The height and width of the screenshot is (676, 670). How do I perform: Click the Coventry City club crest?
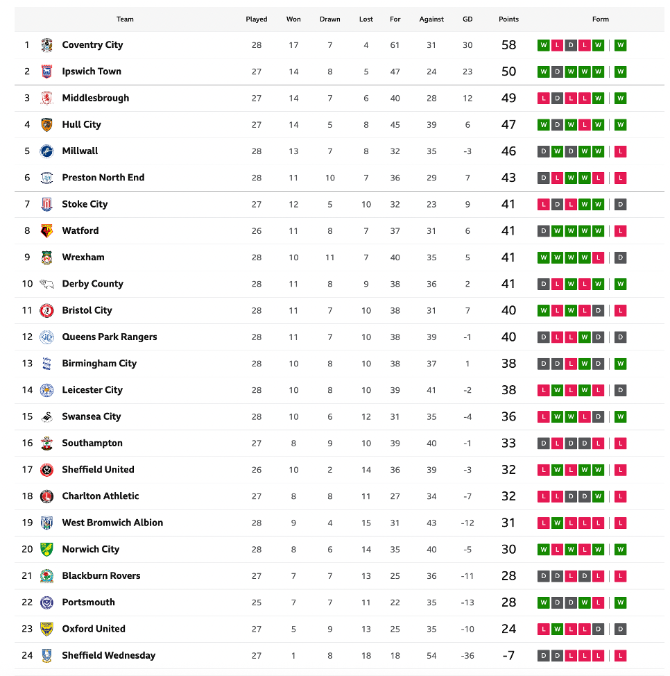[46, 45]
